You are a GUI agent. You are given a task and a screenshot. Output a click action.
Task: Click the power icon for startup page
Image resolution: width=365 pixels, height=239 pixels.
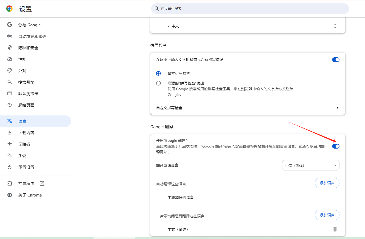10,105
